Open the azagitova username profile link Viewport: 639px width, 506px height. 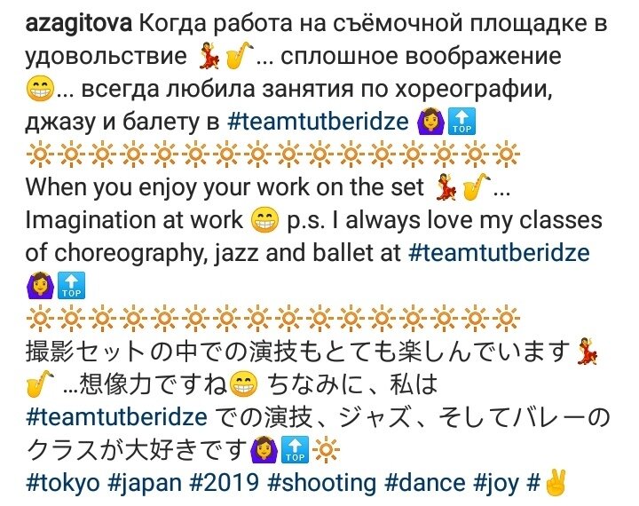79,23
